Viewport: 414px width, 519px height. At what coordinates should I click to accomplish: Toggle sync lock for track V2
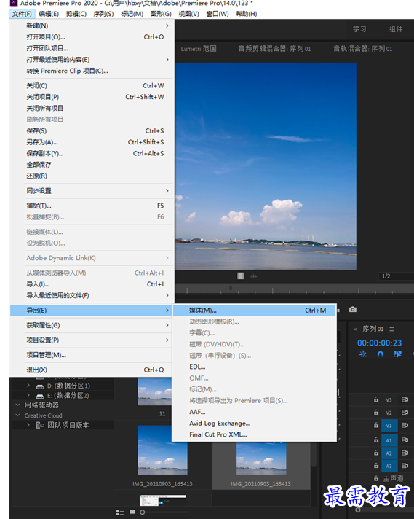pyautogui.click(x=405, y=413)
